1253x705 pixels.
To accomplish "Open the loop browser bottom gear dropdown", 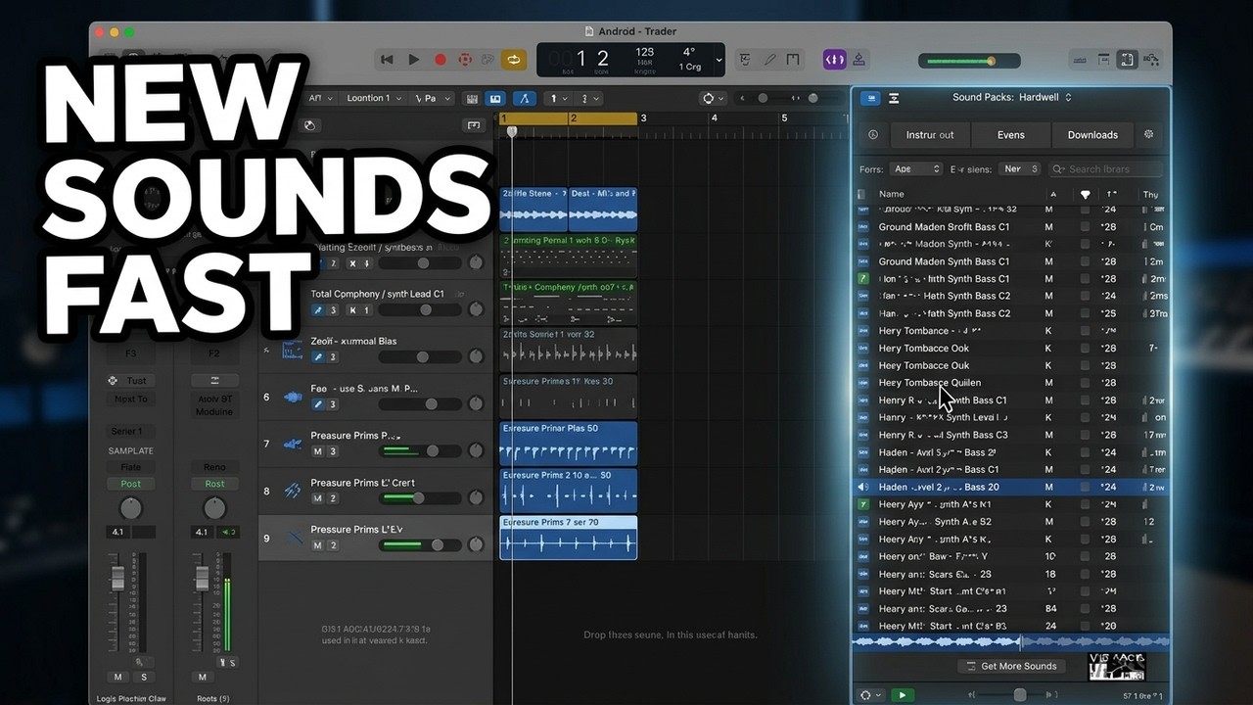I will [x=869, y=695].
